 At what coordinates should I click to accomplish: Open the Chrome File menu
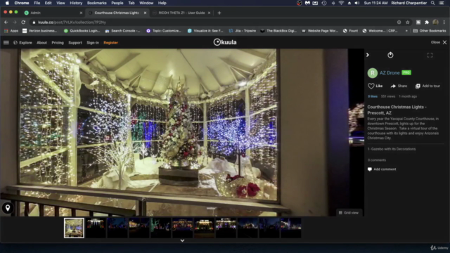pyautogui.click(x=37, y=3)
